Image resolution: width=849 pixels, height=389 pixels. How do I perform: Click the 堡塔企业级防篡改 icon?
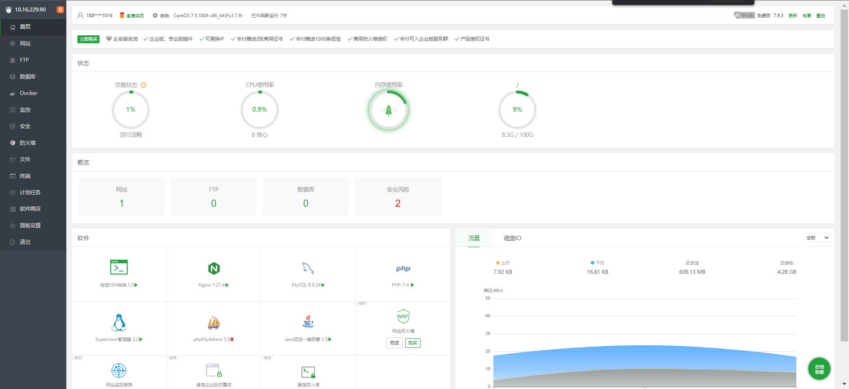pyautogui.click(x=214, y=370)
